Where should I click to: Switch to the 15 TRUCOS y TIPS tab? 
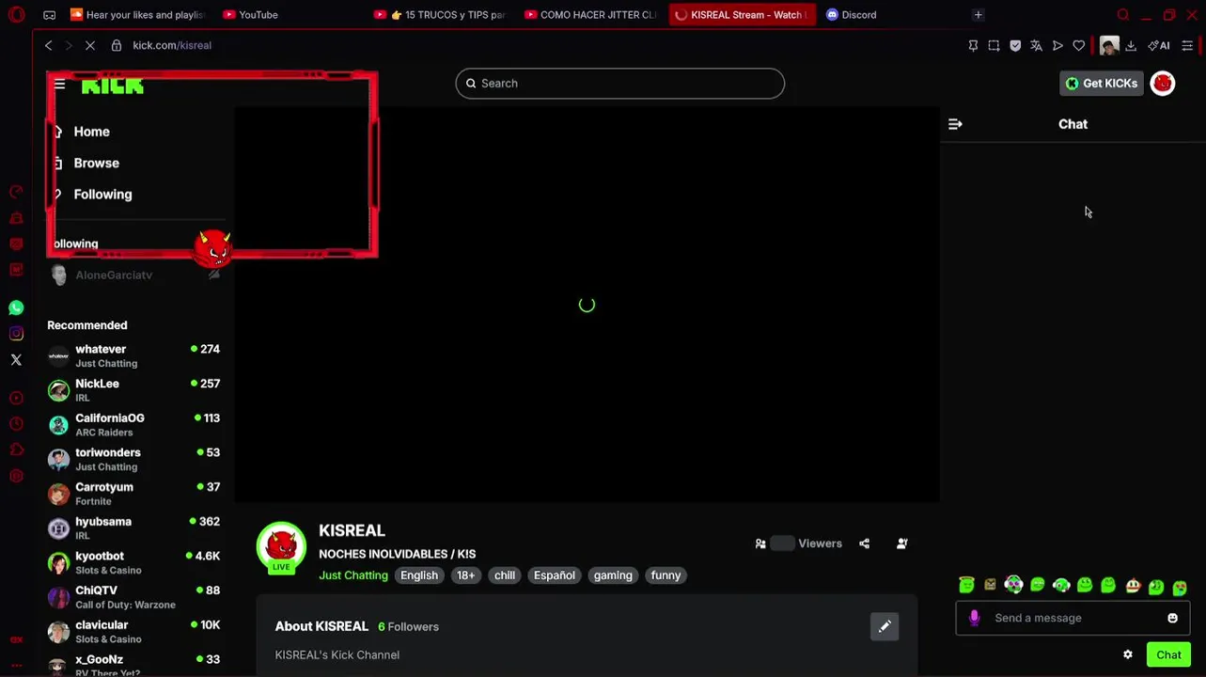click(441, 15)
